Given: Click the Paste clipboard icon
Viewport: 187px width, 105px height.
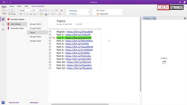Looking at the screenshot, I should click(4, 11).
